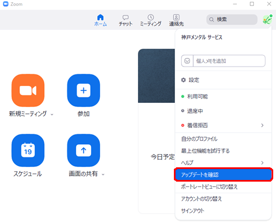Open My Profile (自分のプロファイル)
The width and height of the screenshot is (276, 224).
point(223,139)
